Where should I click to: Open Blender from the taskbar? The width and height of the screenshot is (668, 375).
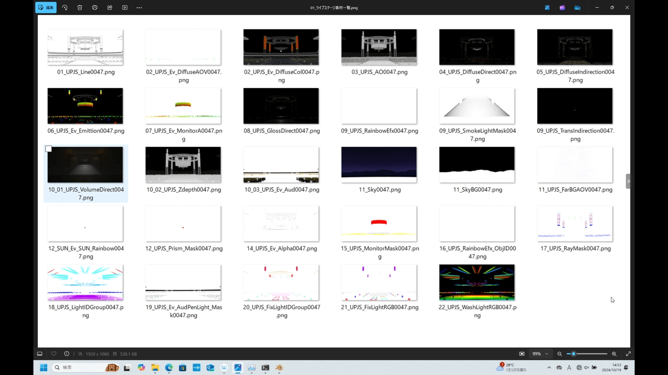pos(279,368)
